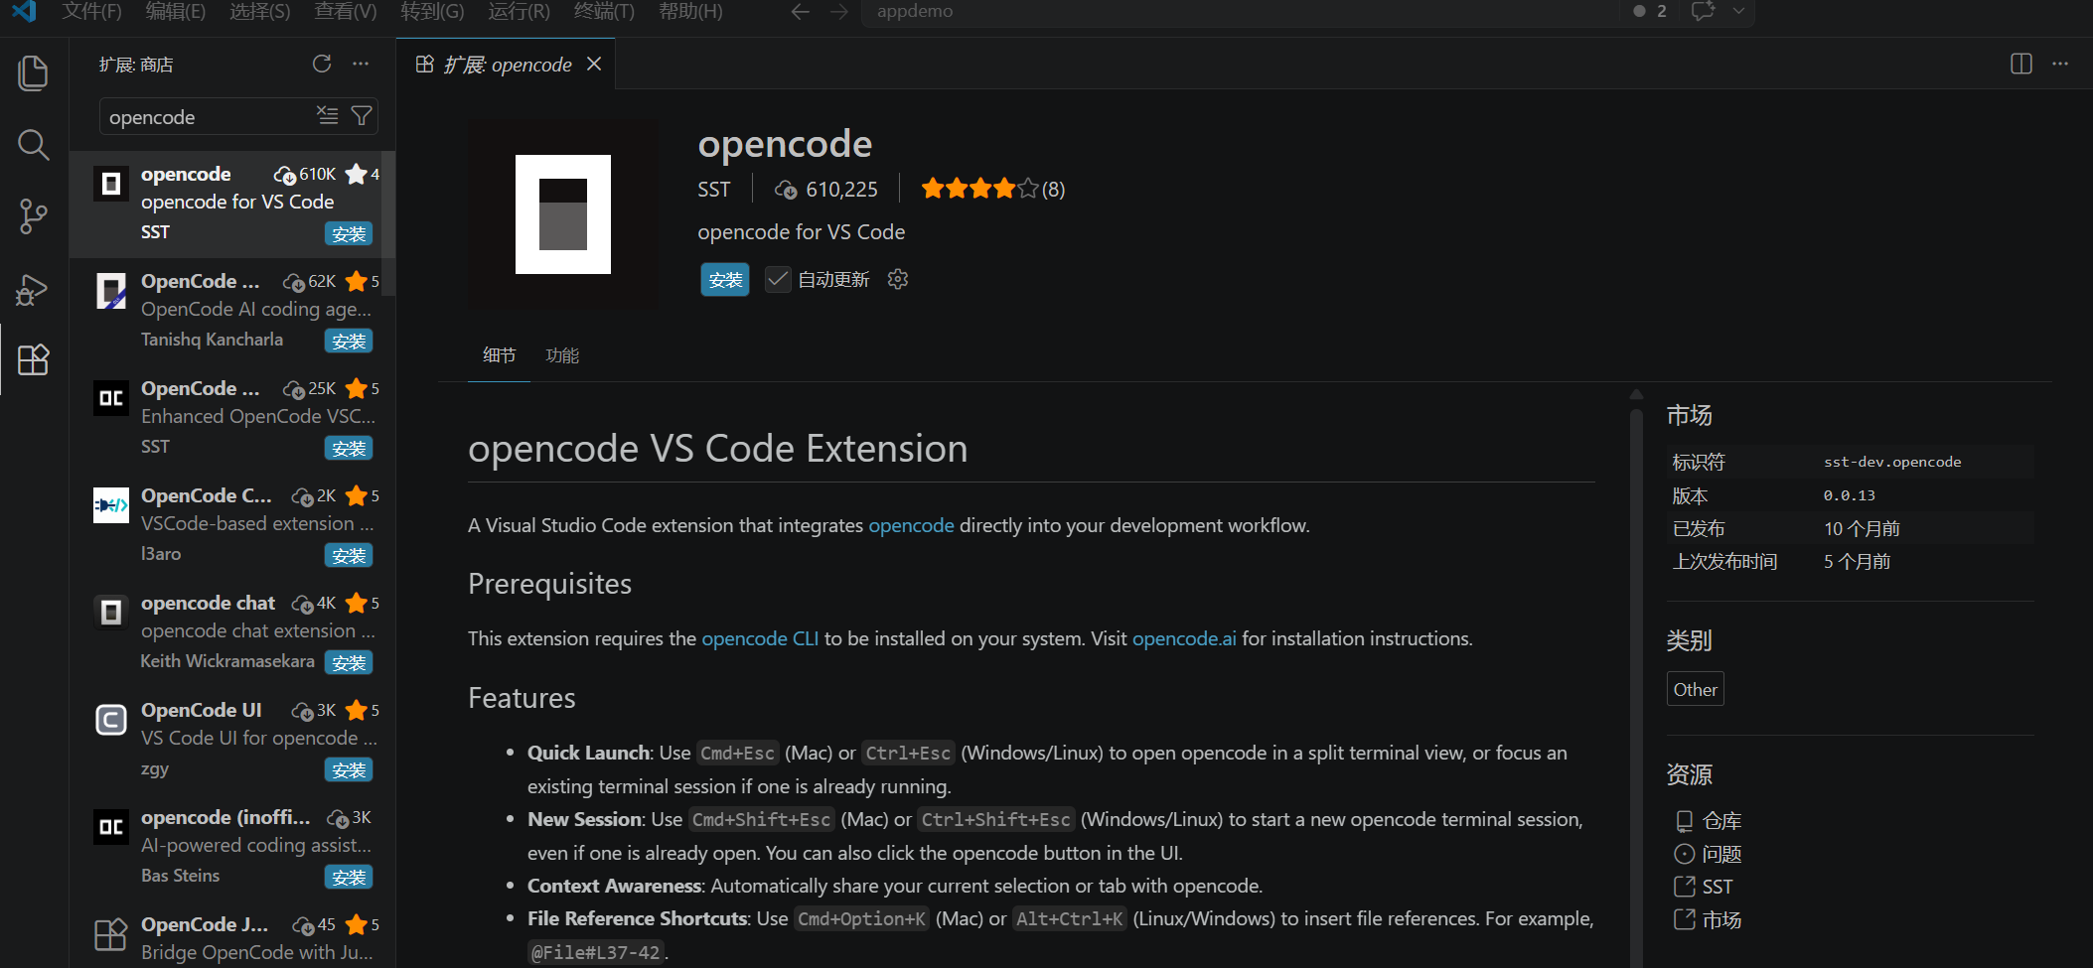Open the chat icon in title bar
Viewport: 2093px width, 968px height.
click(1703, 11)
